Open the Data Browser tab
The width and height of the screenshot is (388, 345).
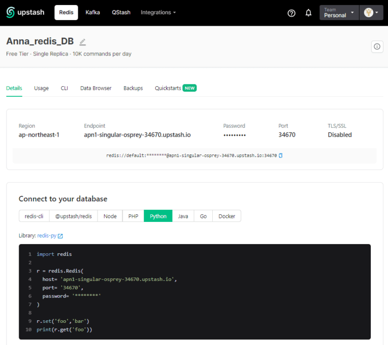pos(96,88)
